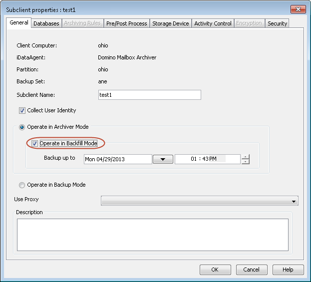Increase backup time with up arrow

pos(245,157)
